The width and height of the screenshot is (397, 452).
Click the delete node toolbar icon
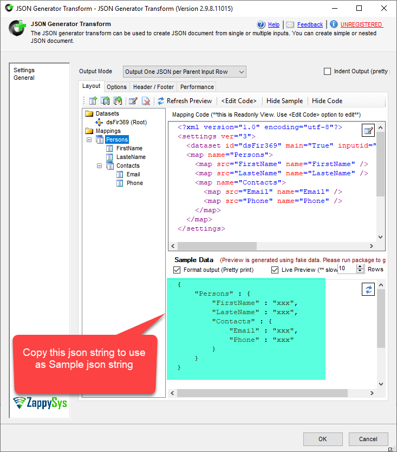(x=146, y=101)
